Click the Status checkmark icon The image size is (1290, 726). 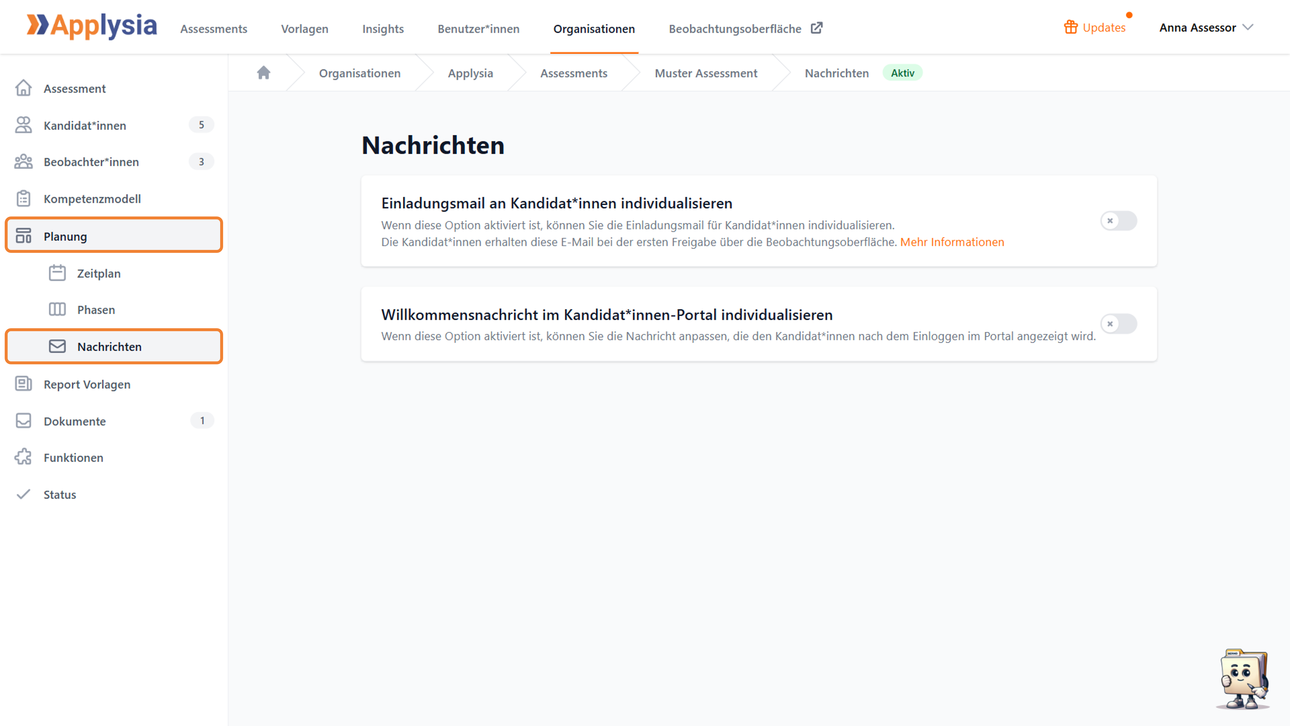[x=23, y=495]
